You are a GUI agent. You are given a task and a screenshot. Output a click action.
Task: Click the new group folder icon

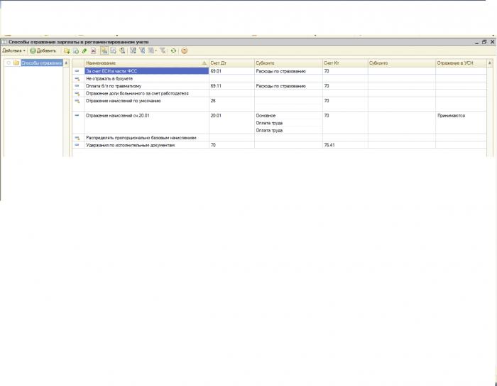(67, 50)
